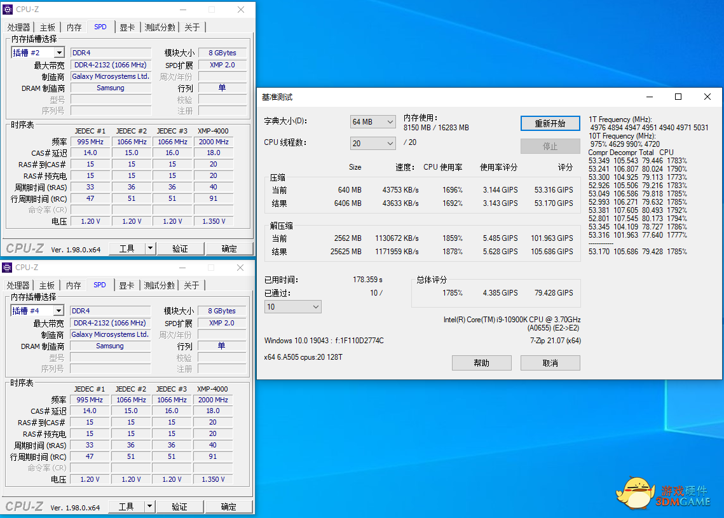
Task: Click the 帮助 help button in benchmark
Action: (481, 363)
